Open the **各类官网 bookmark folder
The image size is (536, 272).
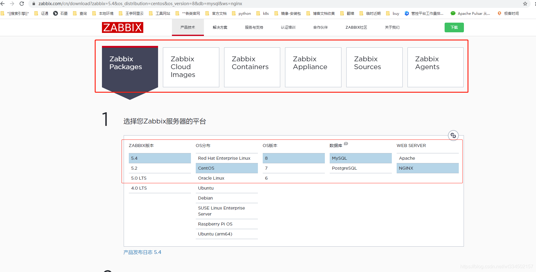pos(188,13)
